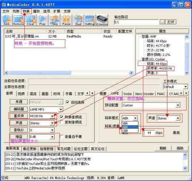Click the Skip toolbar icon
The image size is (192, 181).
pos(54,20)
